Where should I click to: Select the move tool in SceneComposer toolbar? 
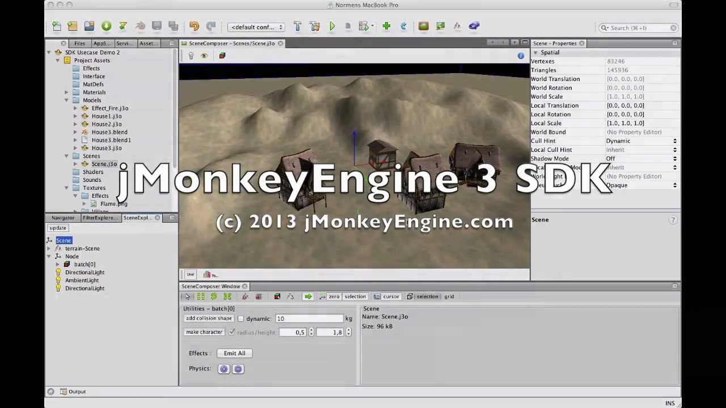[200, 296]
